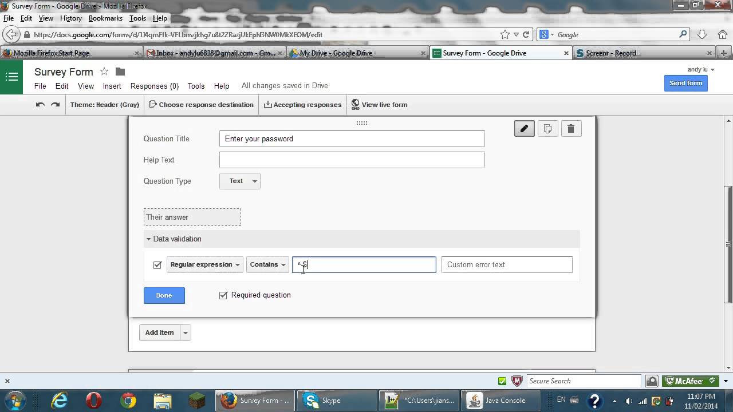
Task: Open the Forms Tools menu
Action: click(x=196, y=86)
